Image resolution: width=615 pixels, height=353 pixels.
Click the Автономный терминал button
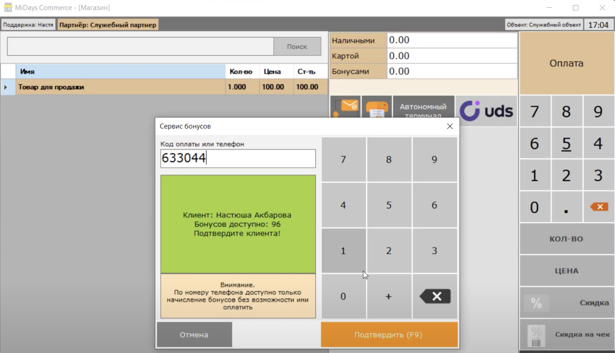(x=423, y=107)
